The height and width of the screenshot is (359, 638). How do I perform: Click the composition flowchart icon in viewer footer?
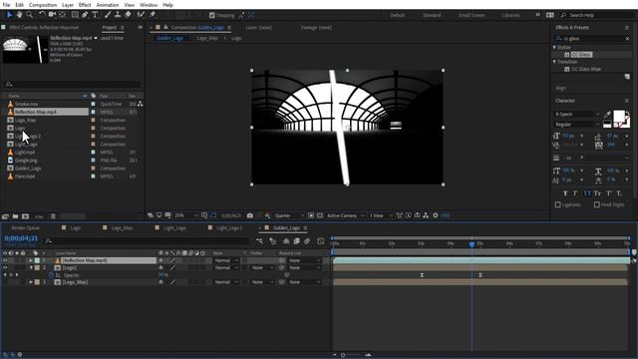click(x=426, y=215)
